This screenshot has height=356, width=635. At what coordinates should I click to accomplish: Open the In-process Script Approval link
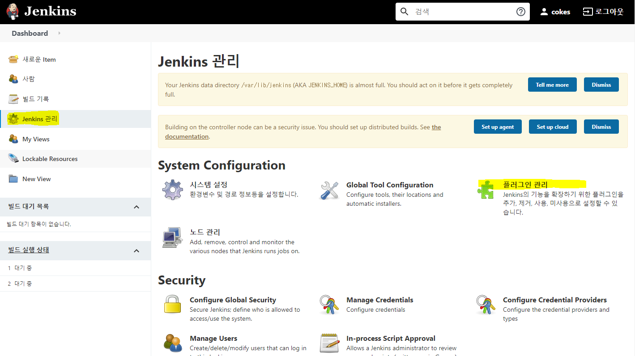coord(391,338)
